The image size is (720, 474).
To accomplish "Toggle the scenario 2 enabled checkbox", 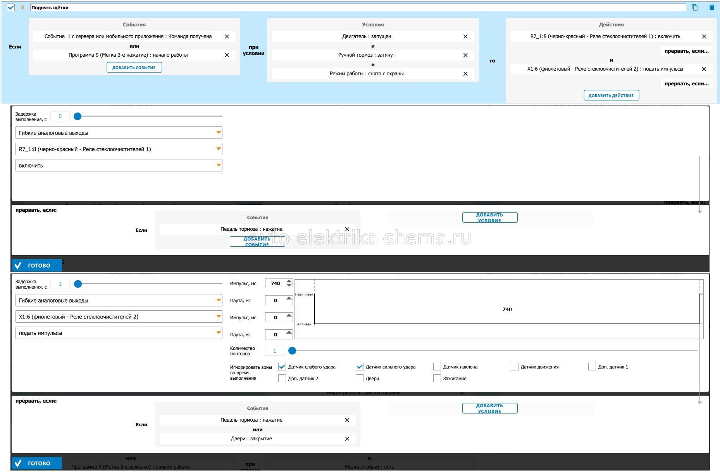I will 11,7.
